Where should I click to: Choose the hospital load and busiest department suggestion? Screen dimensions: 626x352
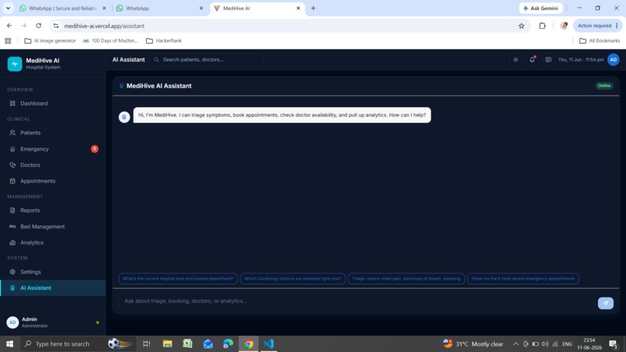click(x=178, y=278)
